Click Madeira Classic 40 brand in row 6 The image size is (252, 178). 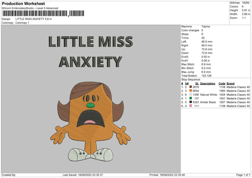238,106
